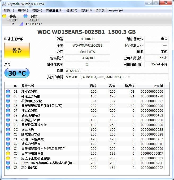The height and width of the screenshot is (180, 174).
Task: Close the CrystalDiskInfo window
Action: click(166, 3)
